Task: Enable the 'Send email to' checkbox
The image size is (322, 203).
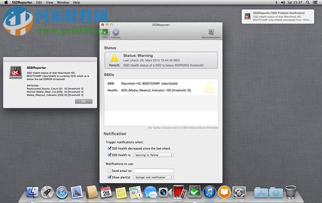Action: pos(109,170)
